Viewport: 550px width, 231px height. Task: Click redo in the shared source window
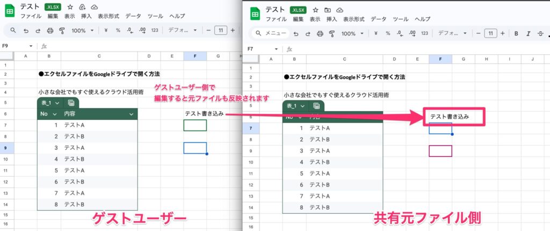(x=307, y=33)
